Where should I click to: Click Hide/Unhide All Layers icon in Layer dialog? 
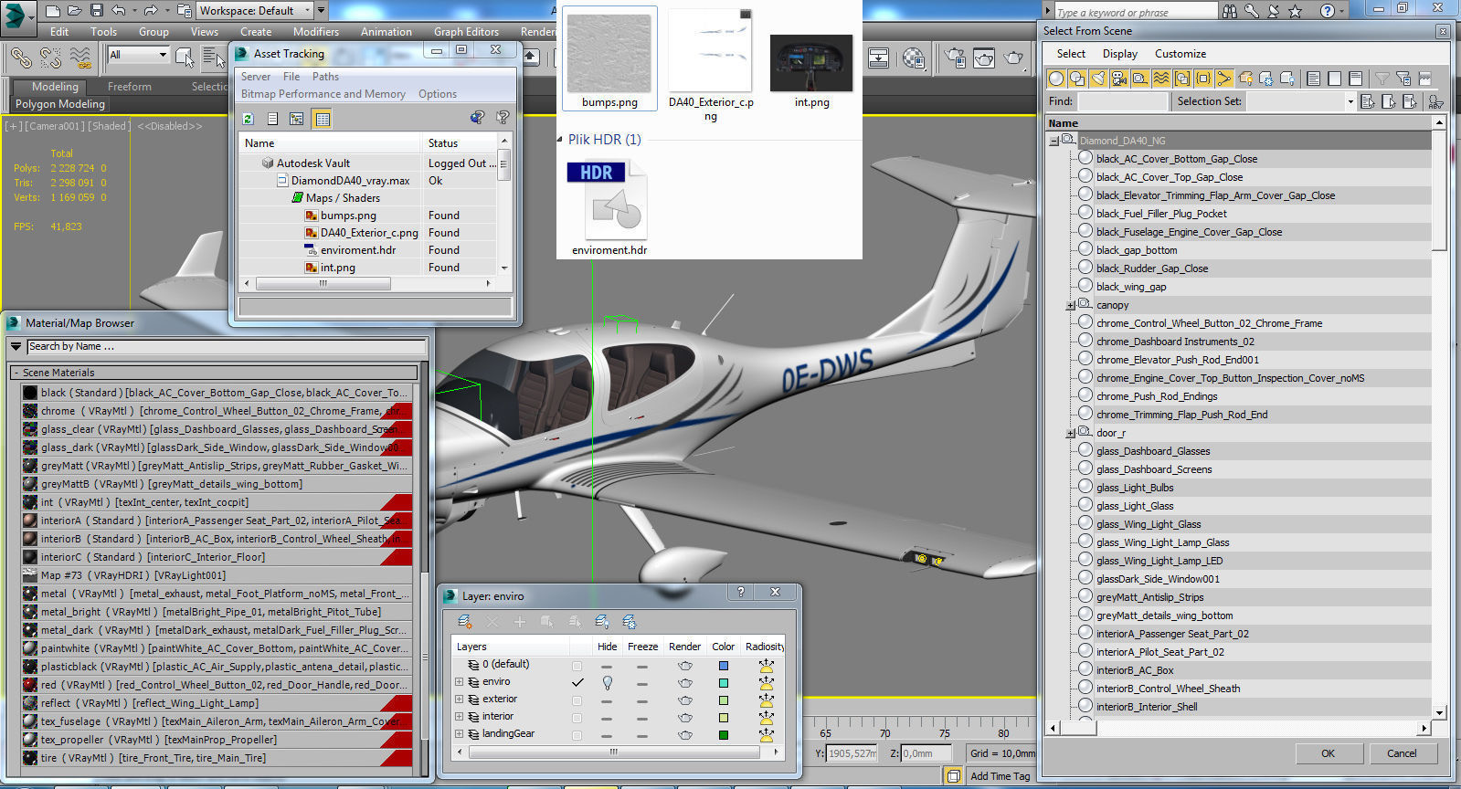tap(602, 622)
